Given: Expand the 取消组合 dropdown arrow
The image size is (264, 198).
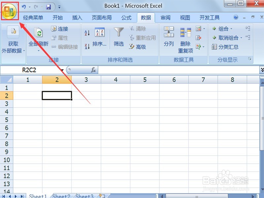Looking at the screenshot, I should (x=241, y=38).
